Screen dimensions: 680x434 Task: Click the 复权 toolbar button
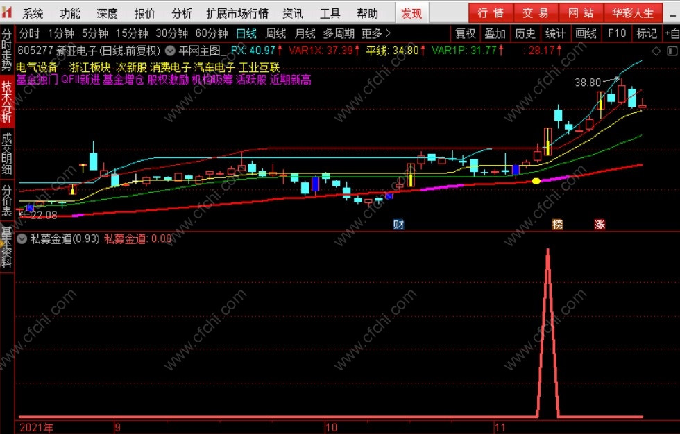(466, 33)
